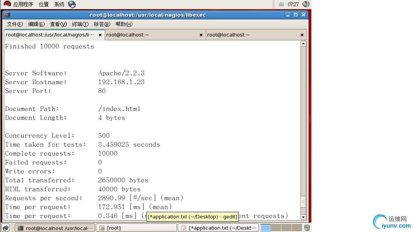Viewport: 413px width, 232px height.
Task: Open the 系统 (System) menu
Action: click(59, 4)
